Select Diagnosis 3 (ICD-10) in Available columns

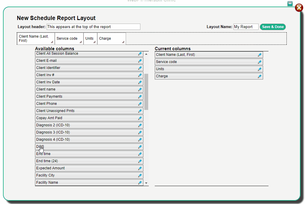(89, 132)
